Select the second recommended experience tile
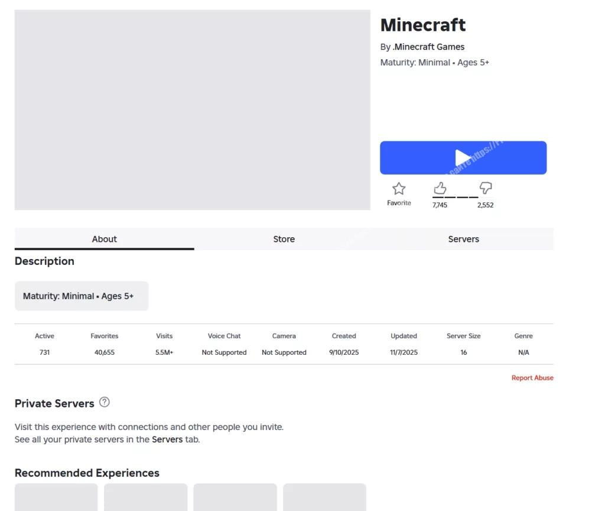Viewport: 605px width, 511px height. point(145,497)
